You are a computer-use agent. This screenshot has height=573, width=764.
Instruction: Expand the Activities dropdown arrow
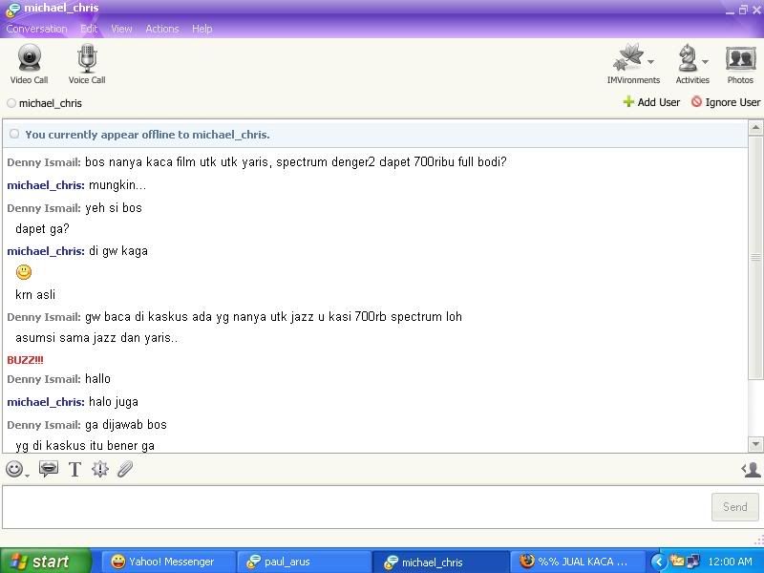(705, 62)
